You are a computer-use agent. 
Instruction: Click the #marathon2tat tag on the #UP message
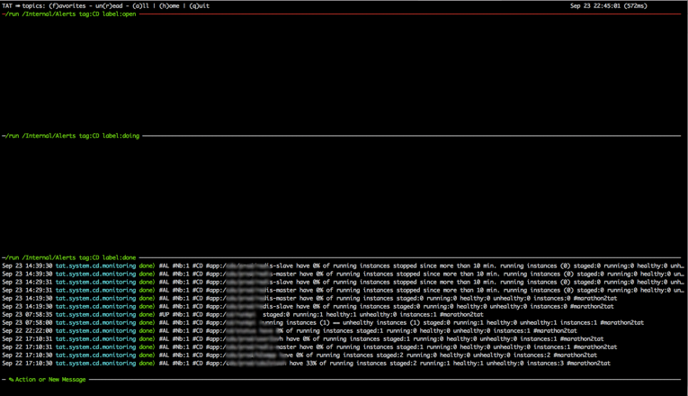[461, 315]
